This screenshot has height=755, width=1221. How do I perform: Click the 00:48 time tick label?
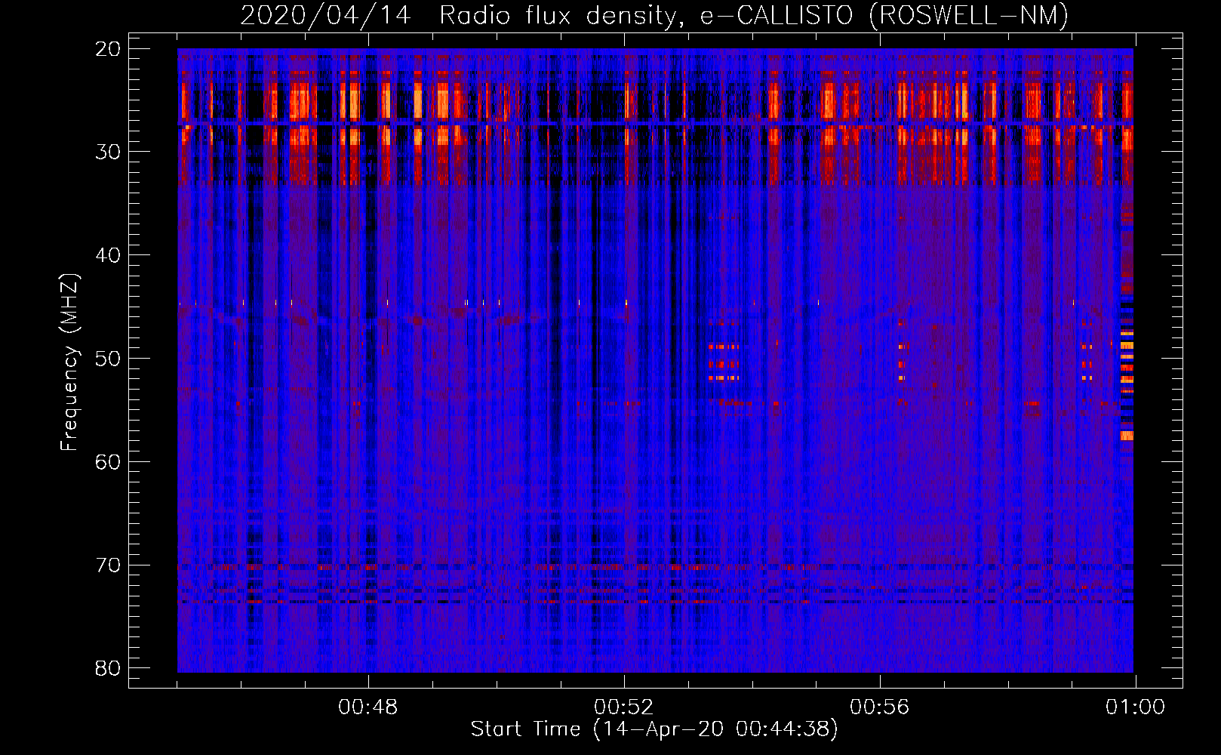click(368, 707)
